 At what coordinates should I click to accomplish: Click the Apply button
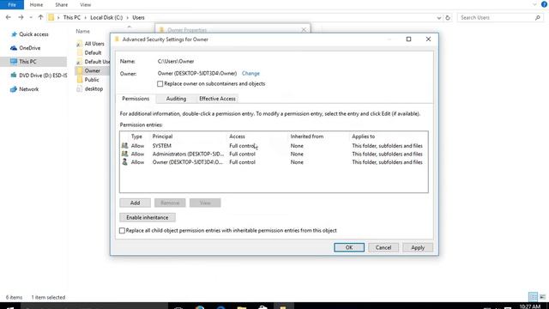[418, 247]
